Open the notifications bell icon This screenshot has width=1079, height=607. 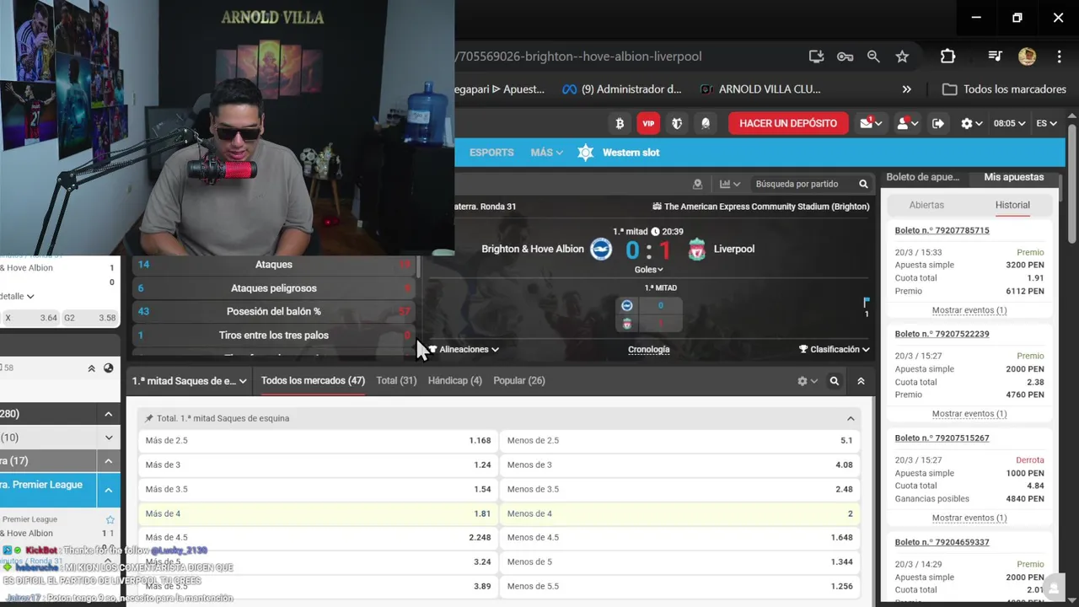(706, 123)
